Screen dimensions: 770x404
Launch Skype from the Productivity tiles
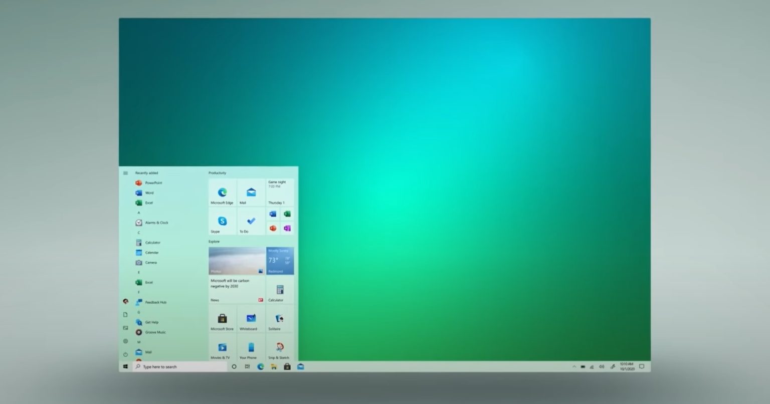coord(222,221)
